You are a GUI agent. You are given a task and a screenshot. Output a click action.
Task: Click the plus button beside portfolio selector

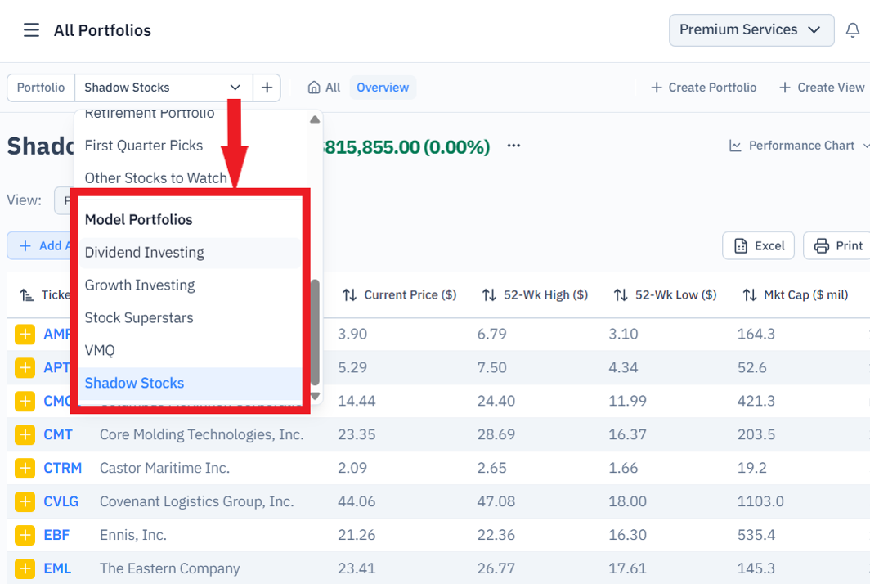(267, 88)
